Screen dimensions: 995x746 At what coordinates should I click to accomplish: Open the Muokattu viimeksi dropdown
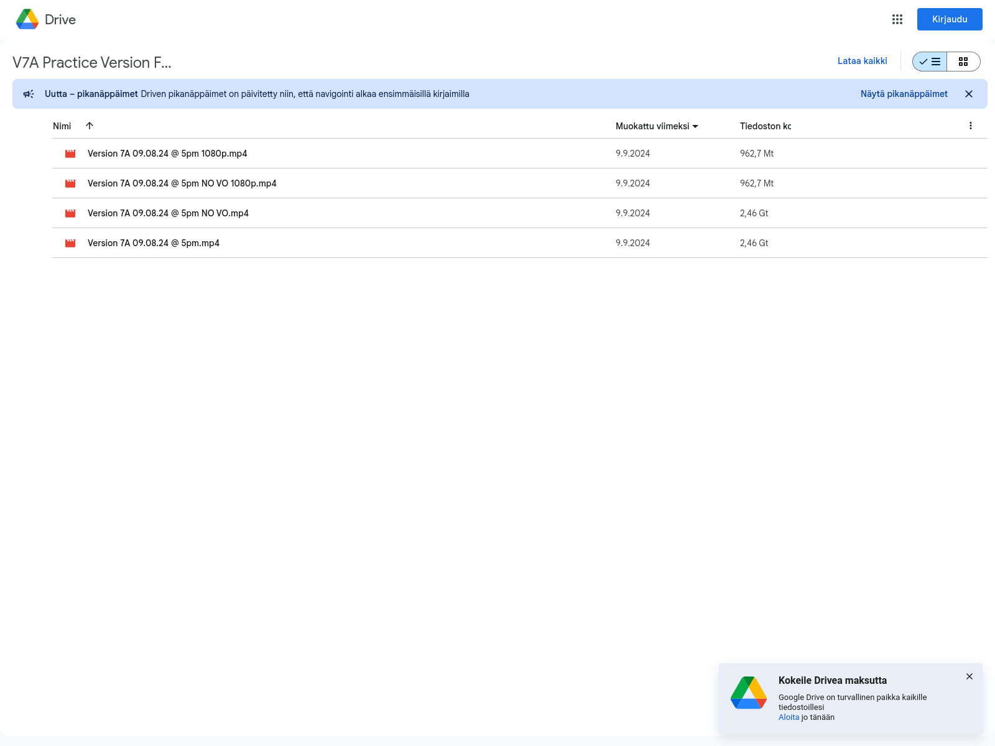tap(657, 126)
